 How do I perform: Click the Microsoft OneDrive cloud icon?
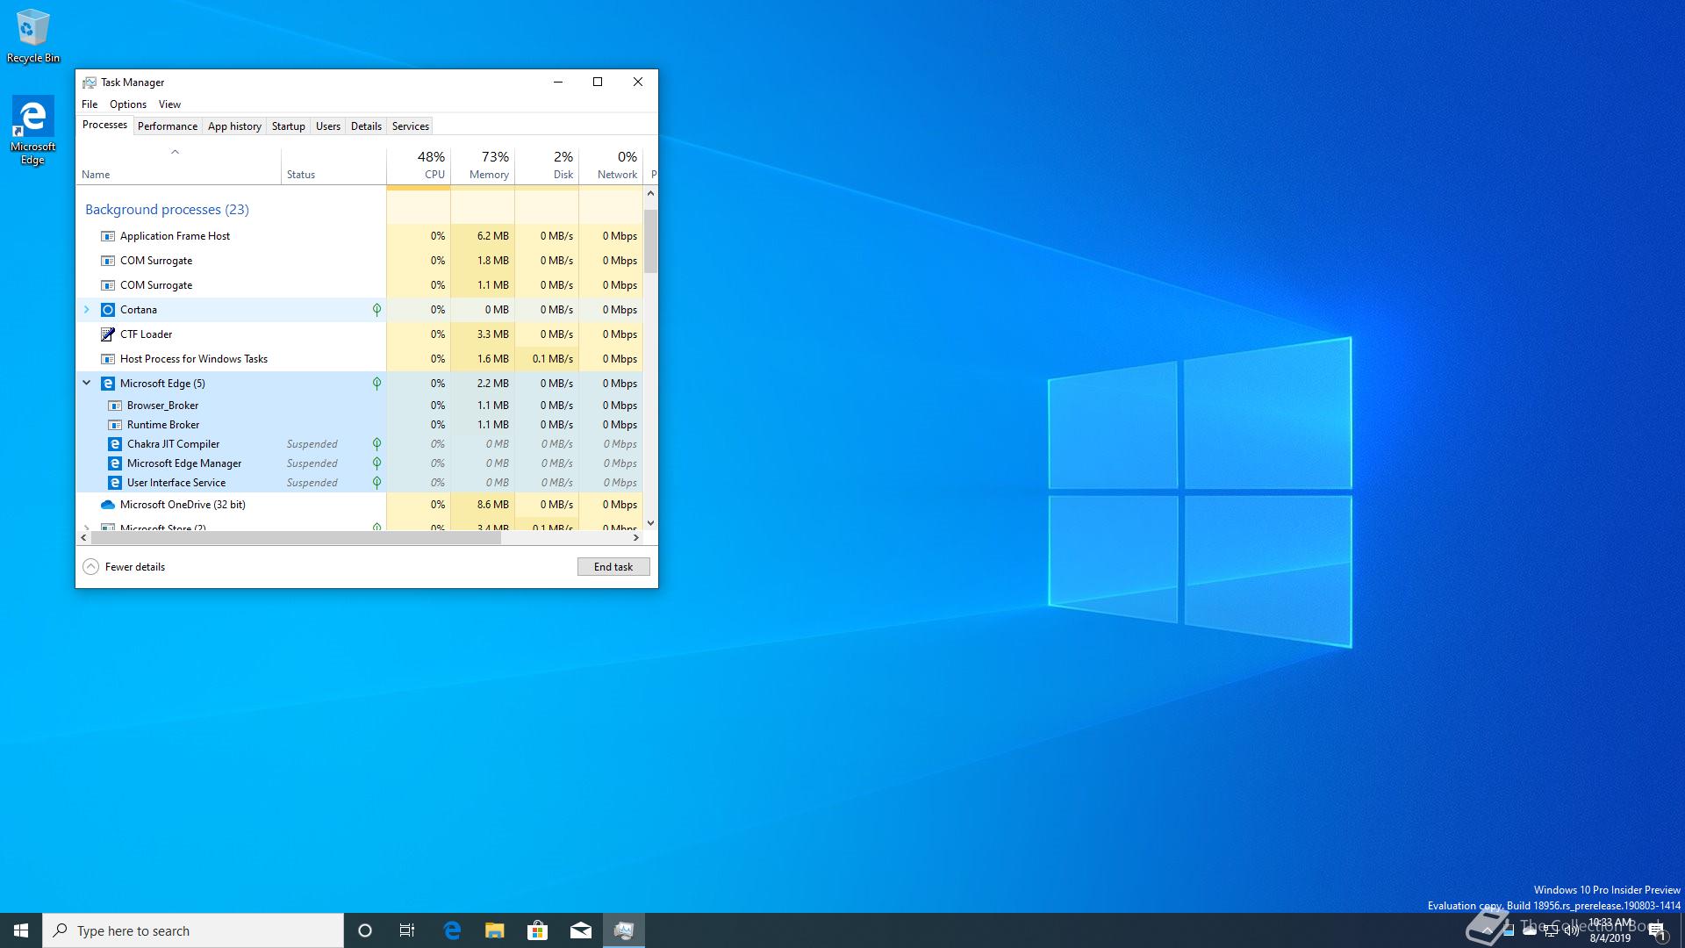click(108, 505)
